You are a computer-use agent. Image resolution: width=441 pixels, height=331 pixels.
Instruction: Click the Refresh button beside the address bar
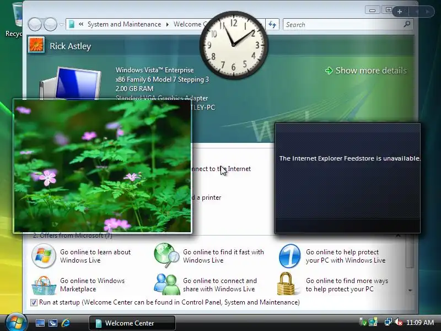[x=272, y=24]
